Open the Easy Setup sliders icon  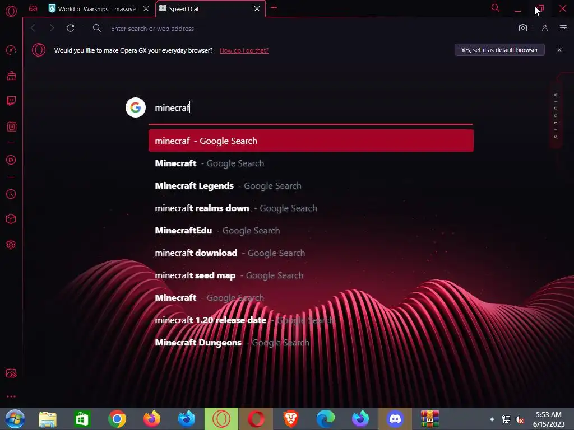pyautogui.click(x=563, y=28)
